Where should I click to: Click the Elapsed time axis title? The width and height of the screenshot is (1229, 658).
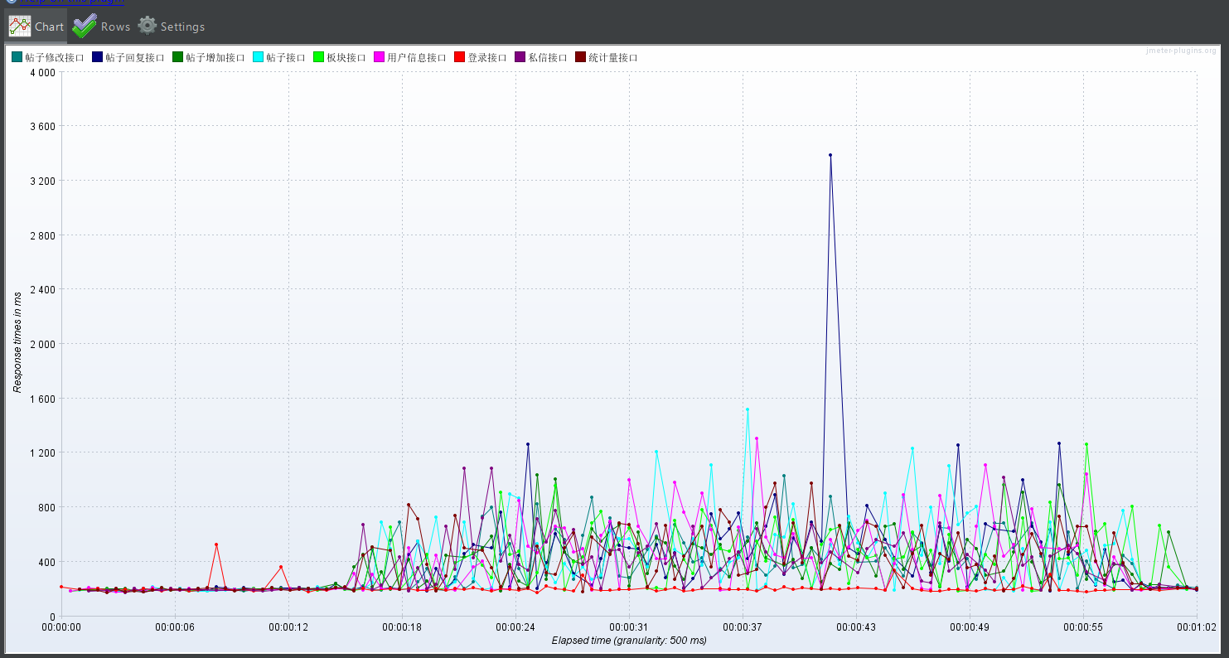[x=629, y=640]
